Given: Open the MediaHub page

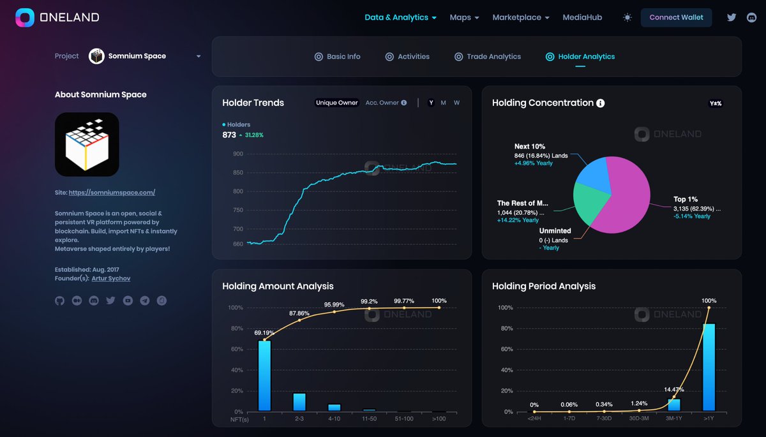Looking at the screenshot, I should [582, 18].
